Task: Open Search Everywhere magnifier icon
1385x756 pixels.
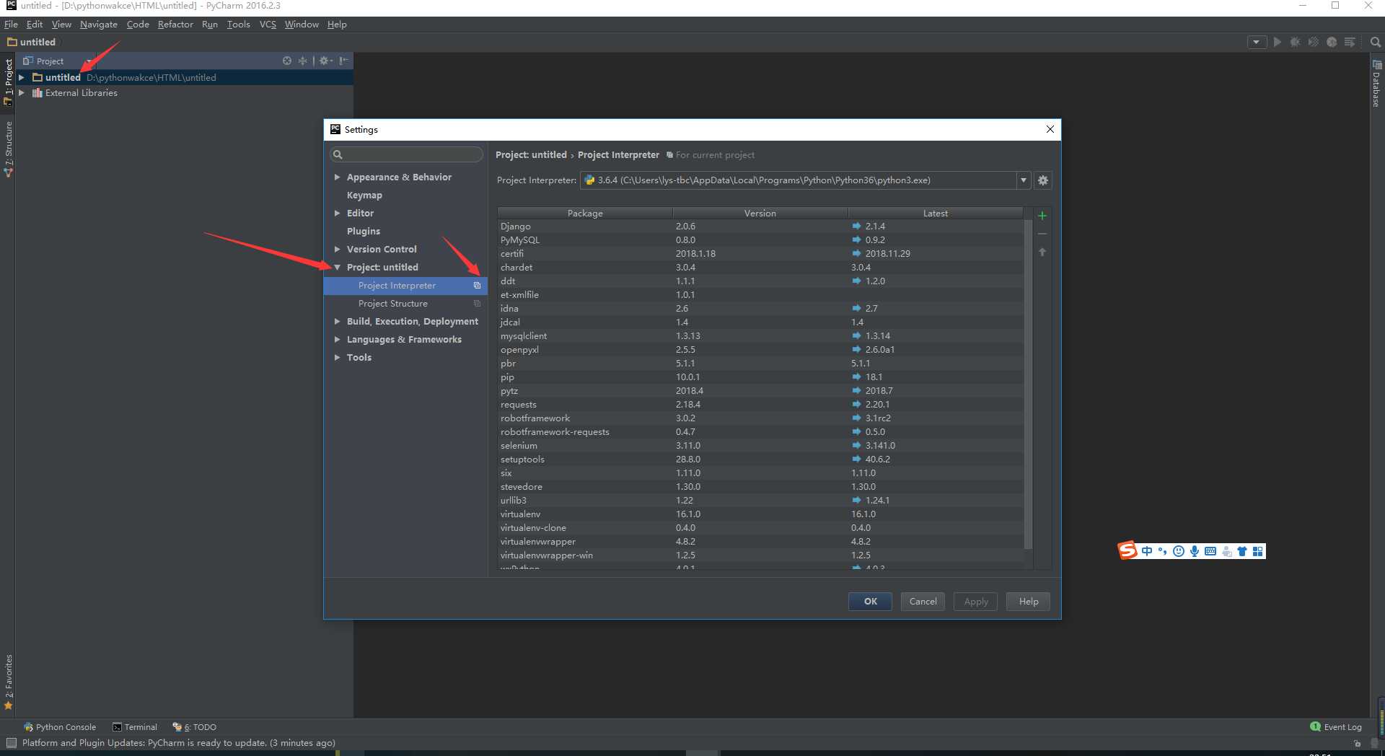Action: click(1376, 42)
